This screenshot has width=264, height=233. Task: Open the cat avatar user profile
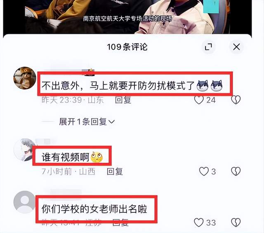[x=25, y=78]
